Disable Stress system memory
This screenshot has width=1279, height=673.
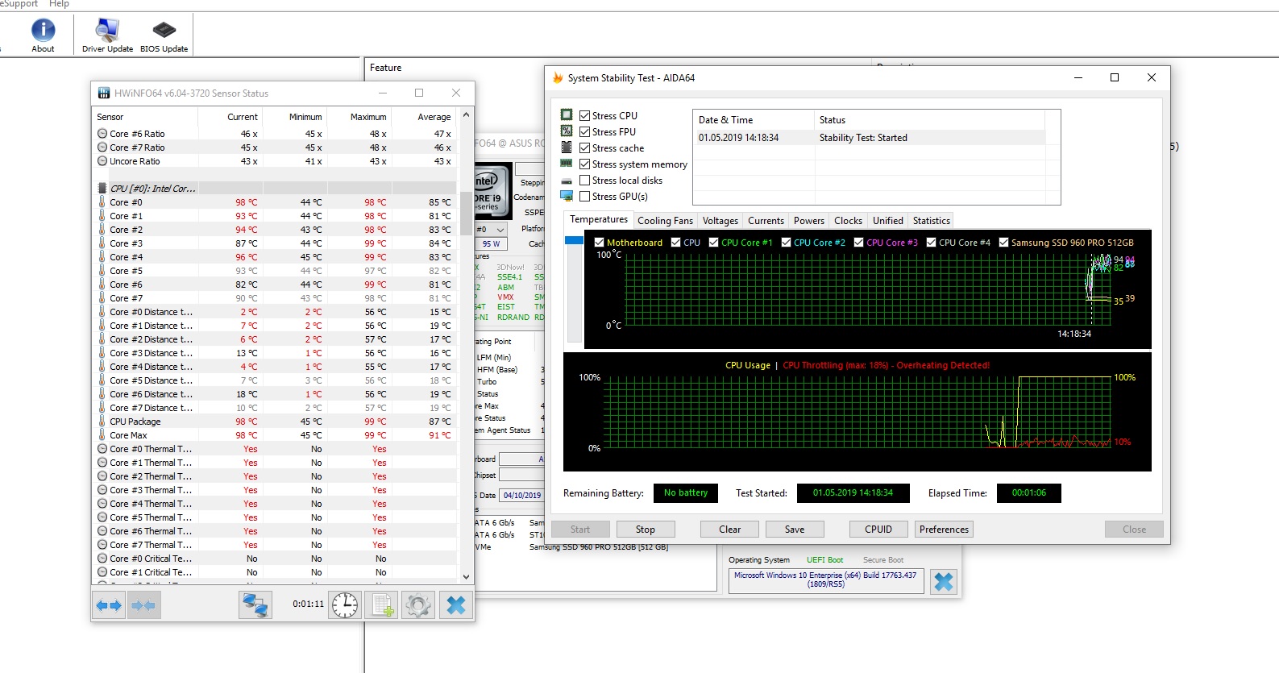coord(585,164)
